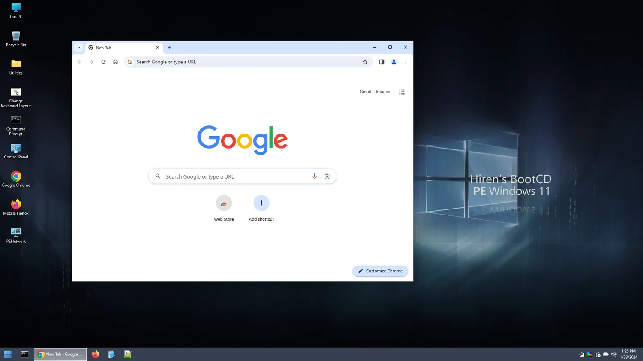
Task: Click the address bar URL field
Action: (248, 62)
